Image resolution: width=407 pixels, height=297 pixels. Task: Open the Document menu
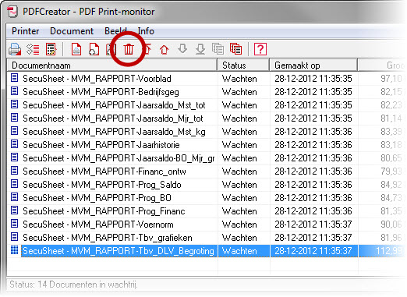pos(72,31)
